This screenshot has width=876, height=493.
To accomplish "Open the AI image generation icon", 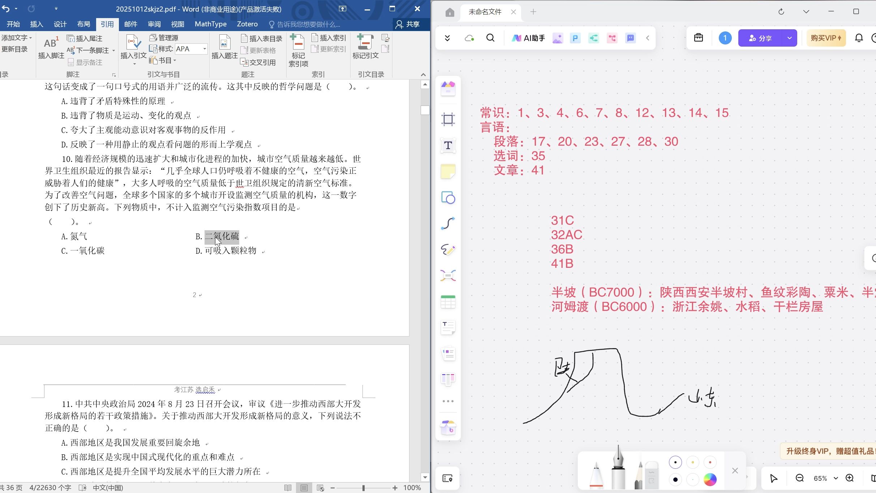I will tap(558, 38).
